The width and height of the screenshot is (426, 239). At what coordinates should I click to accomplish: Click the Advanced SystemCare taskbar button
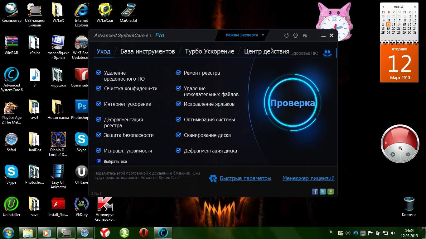[163, 233]
